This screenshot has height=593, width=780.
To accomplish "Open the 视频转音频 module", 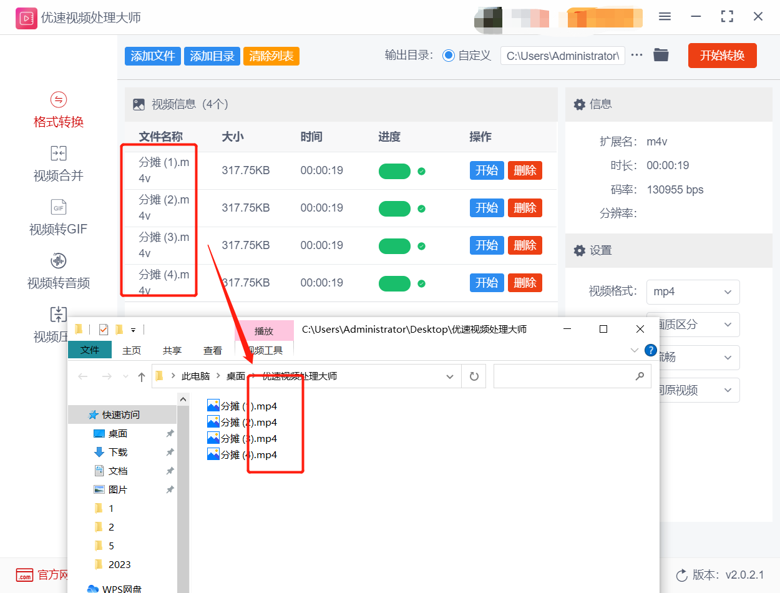I will [58, 272].
